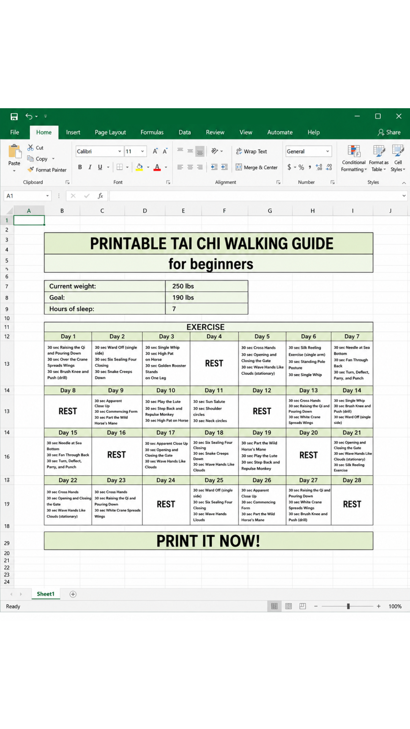Click the Borders grid icon
Viewport: 410px width, 729px height.
click(120, 167)
